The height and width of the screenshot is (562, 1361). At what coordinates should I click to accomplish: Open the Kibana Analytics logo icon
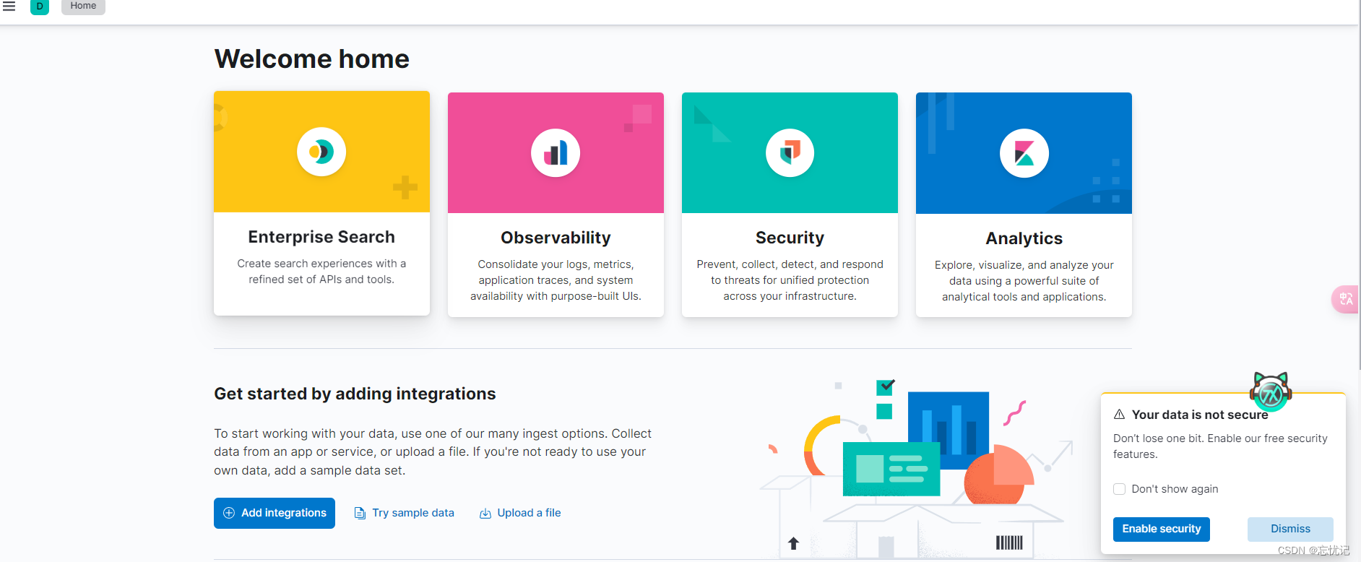[1024, 153]
